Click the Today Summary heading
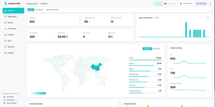This screenshot has height=107, width=215. (176, 48)
